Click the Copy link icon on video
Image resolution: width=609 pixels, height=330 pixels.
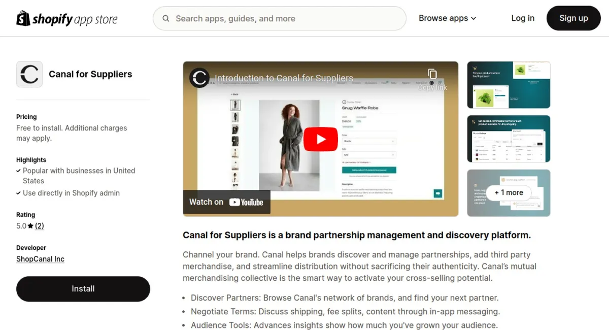click(432, 79)
